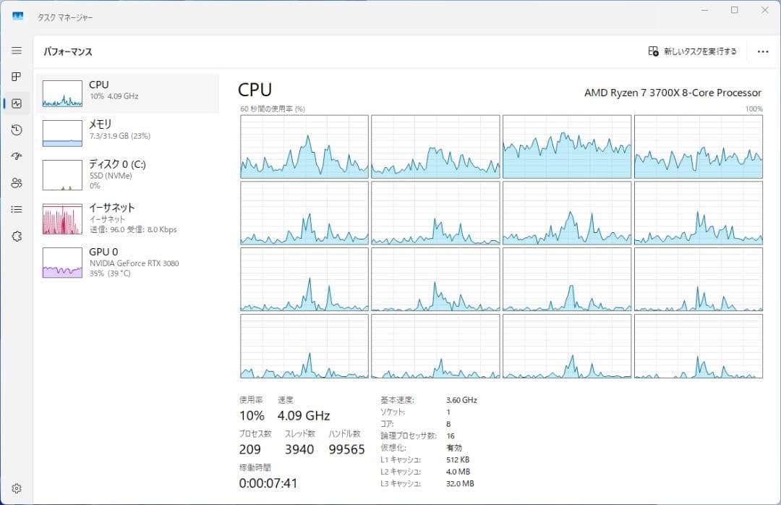Open the Details view icon
781x505 pixels.
(16, 209)
